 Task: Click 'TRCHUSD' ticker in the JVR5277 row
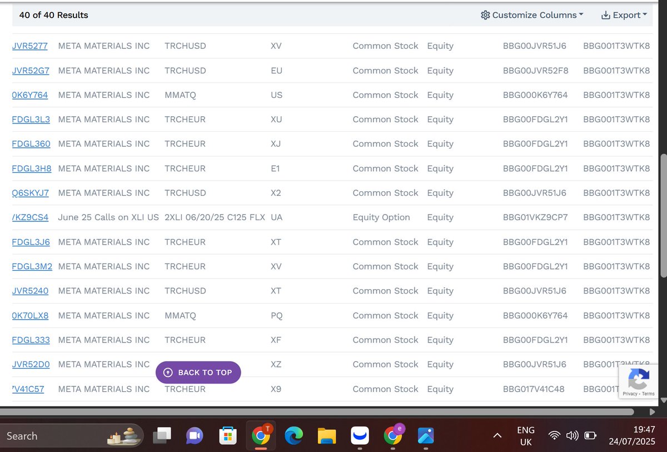pyautogui.click(x=185, y=46)
